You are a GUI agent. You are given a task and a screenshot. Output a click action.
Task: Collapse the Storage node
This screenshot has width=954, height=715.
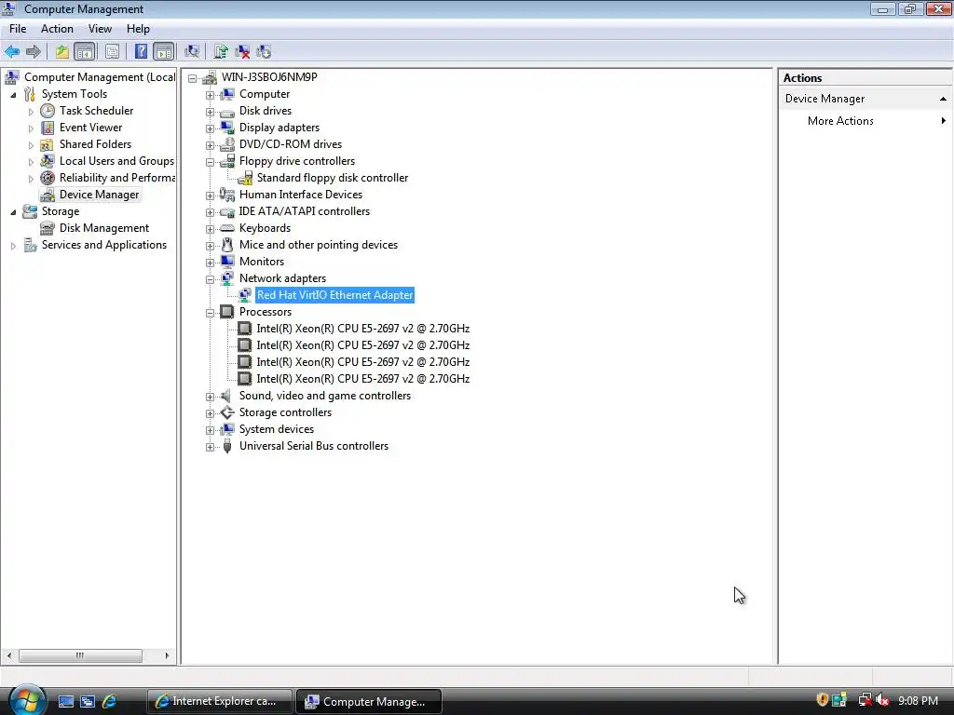[x=13, y=211]
